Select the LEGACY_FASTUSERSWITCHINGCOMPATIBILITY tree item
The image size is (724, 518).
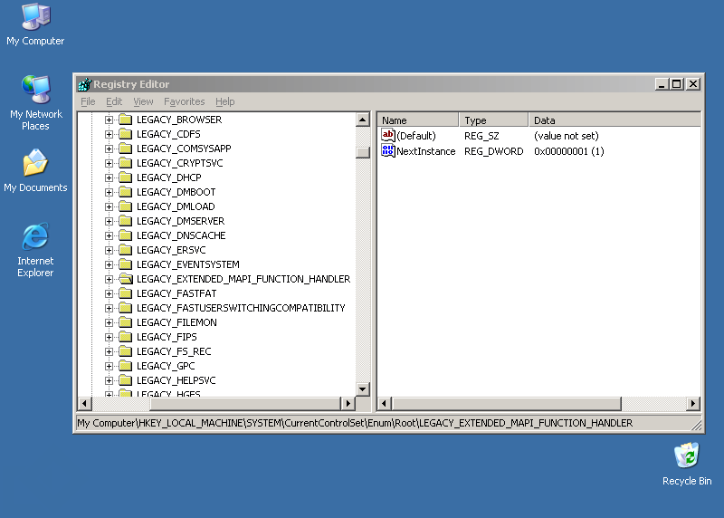tap(241, 308)
